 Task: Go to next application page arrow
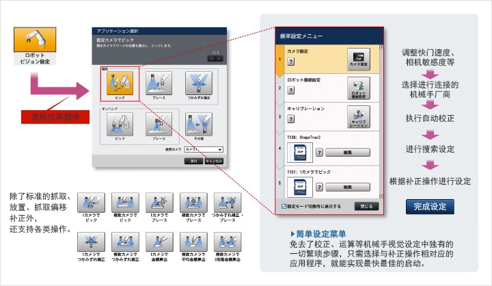218,59
